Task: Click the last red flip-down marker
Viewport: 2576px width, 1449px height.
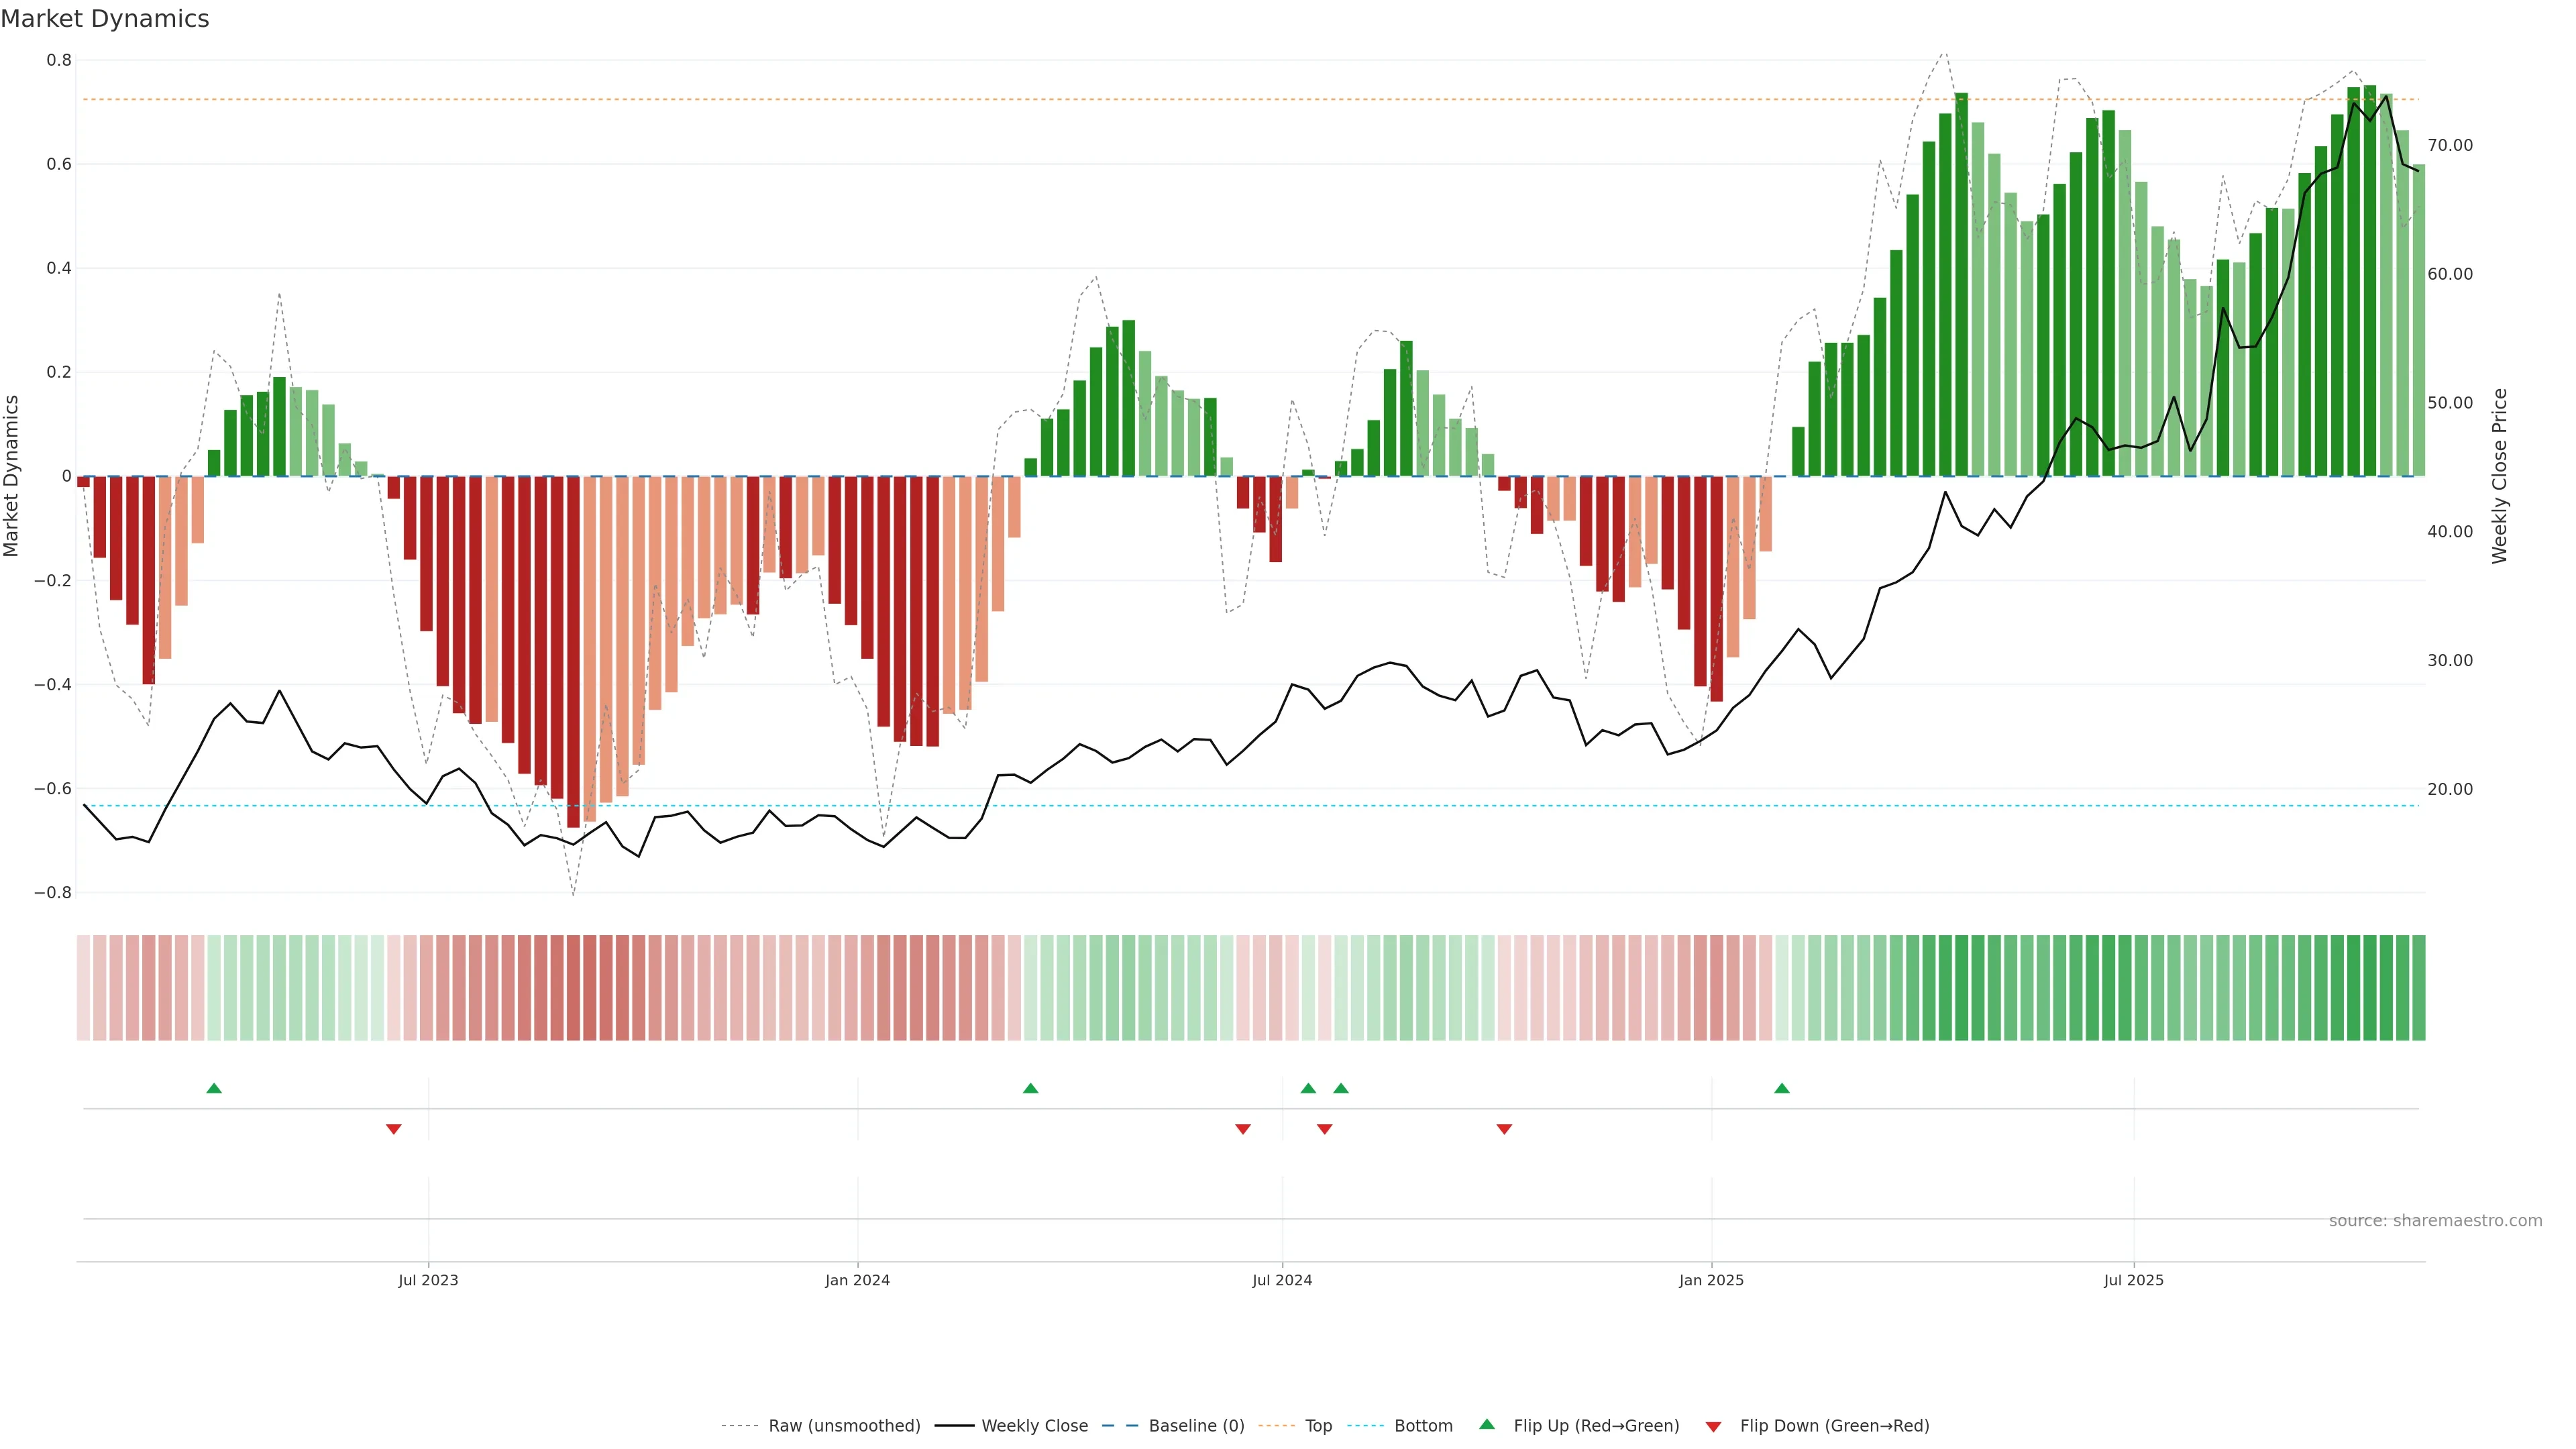Action: pyautogui.click(x=1504, y=1129)
